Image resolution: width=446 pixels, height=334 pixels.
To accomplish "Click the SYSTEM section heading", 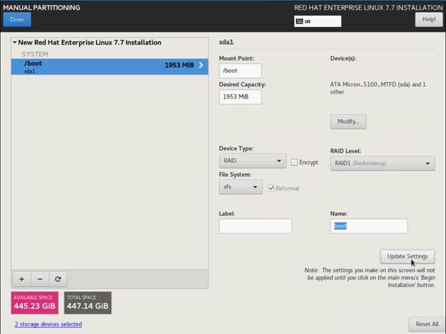I will click(x=35, y=54).
